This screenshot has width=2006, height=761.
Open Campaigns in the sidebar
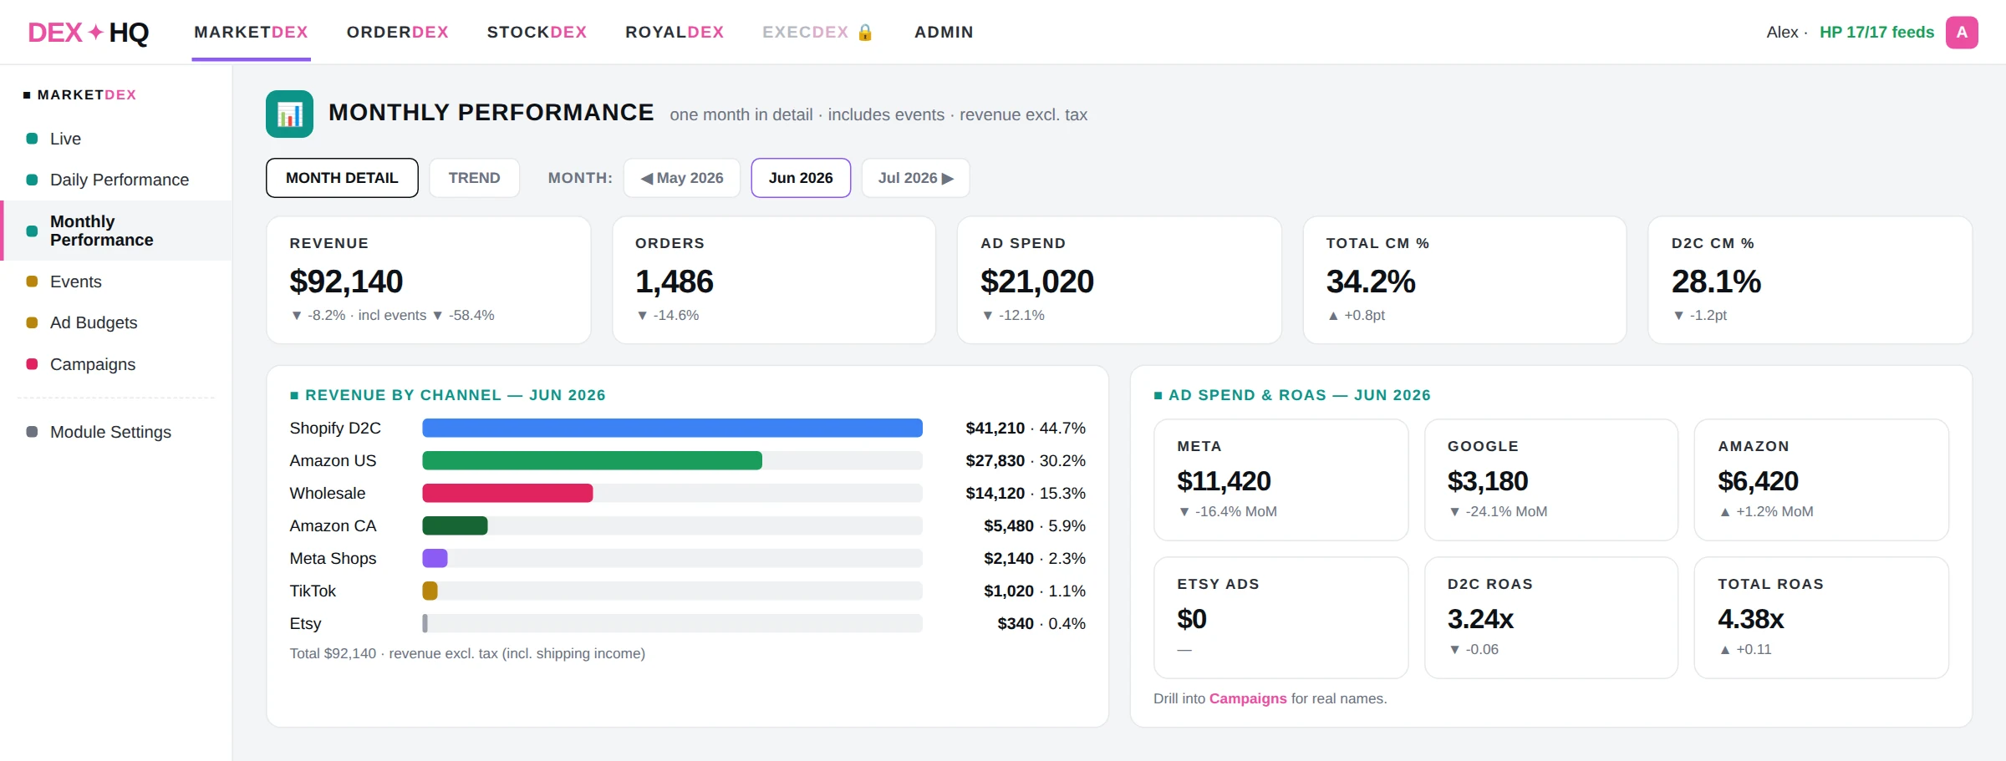tap(116, 364)
